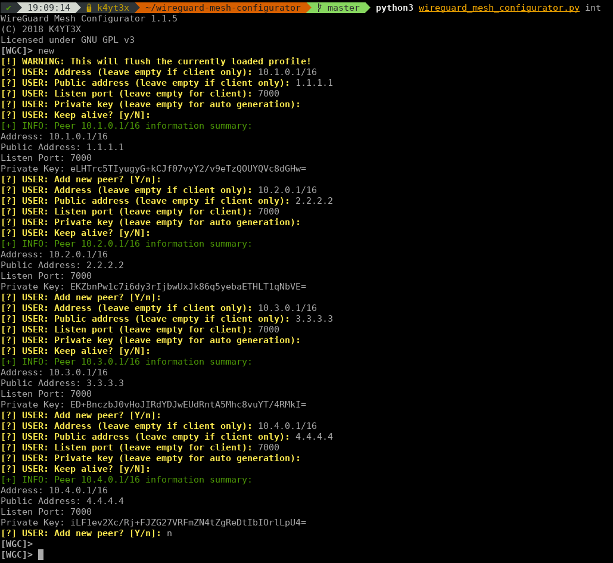Click the master branch label

pos(343,8)
